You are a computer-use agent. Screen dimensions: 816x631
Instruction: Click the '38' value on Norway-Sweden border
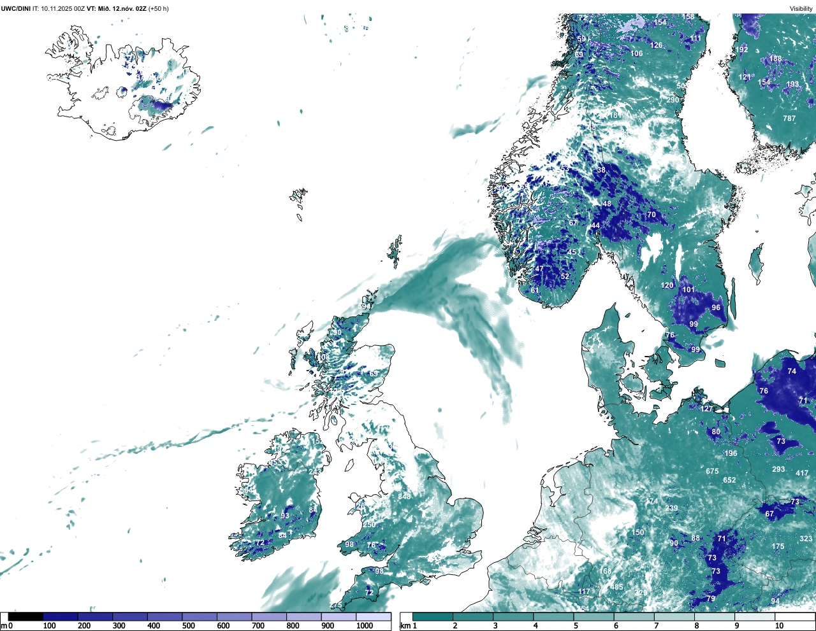pyautogui.click(x=601, y=171)
